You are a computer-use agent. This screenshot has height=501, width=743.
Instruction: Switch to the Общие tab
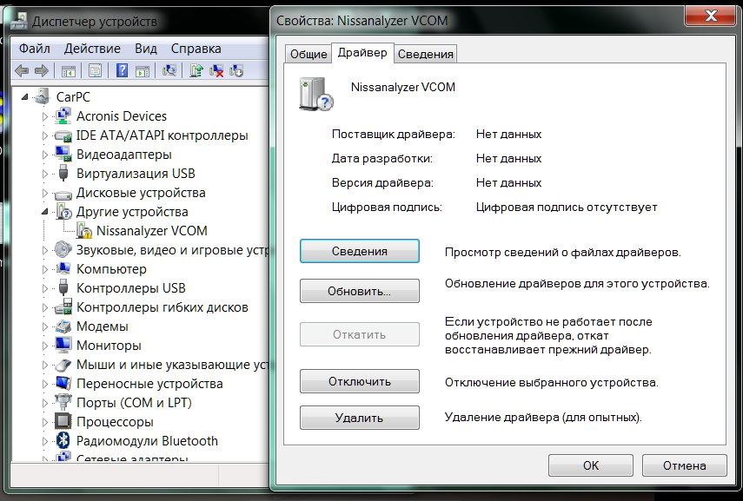pos(308,54)
